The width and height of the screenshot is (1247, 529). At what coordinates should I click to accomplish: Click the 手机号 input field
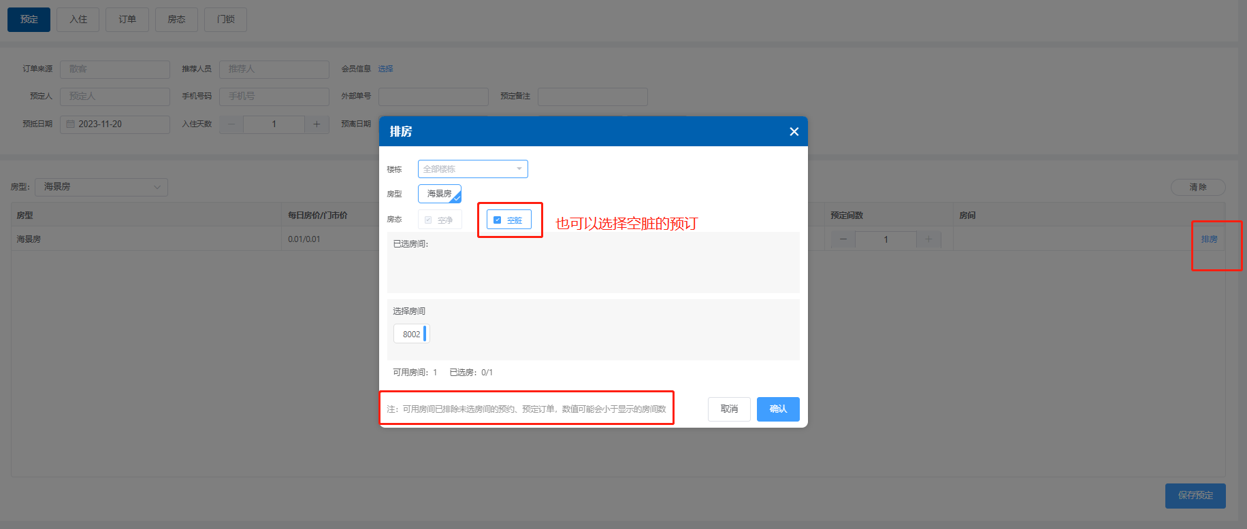coord(274,97)
